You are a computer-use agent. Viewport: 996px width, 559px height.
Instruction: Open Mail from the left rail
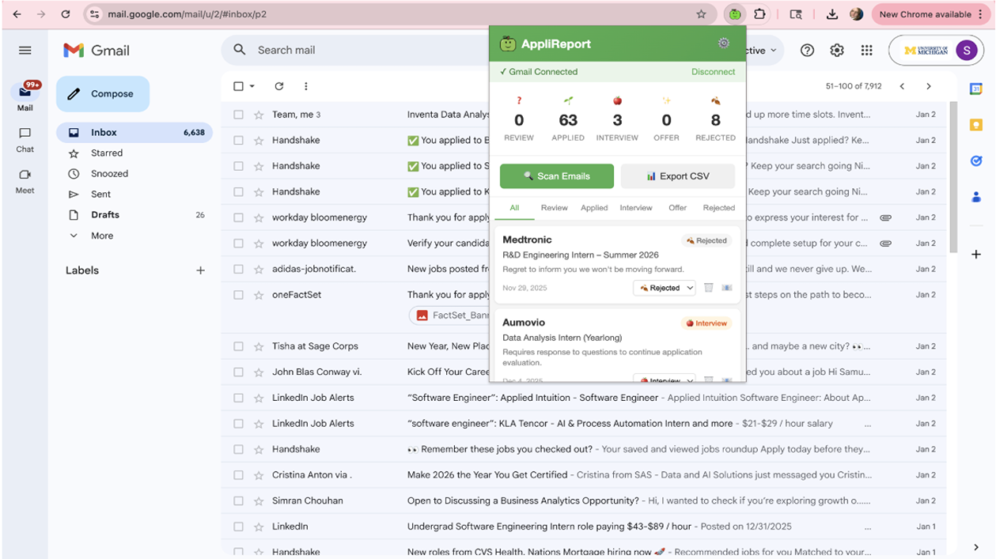(25, 96)
